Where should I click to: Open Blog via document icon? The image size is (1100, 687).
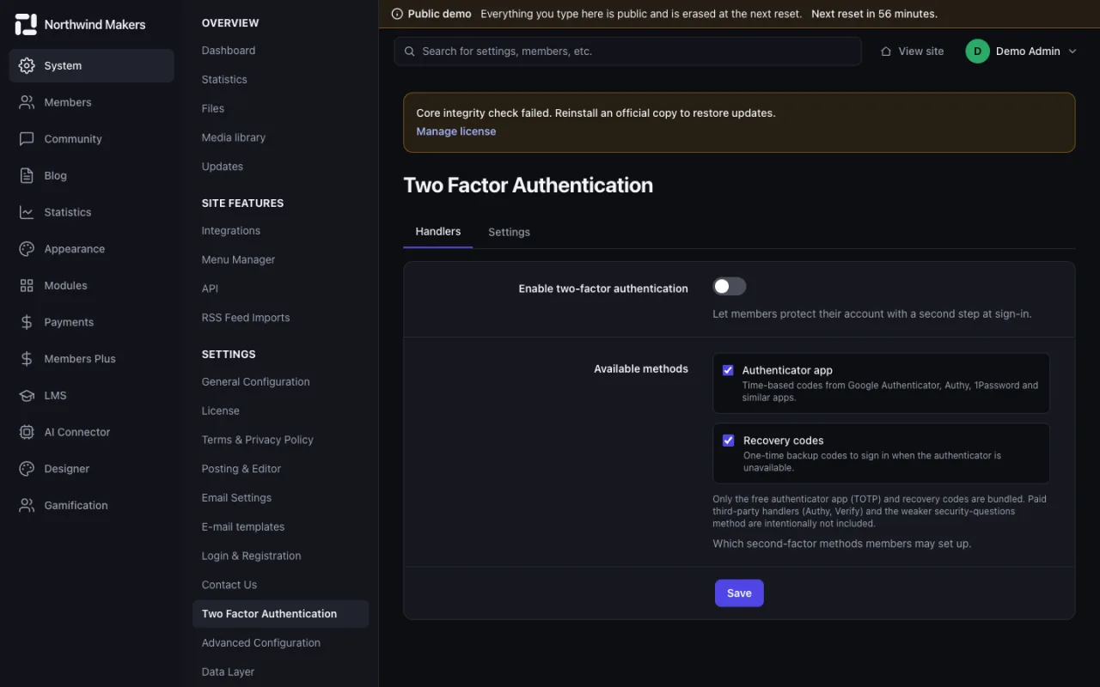coord(27,175)
